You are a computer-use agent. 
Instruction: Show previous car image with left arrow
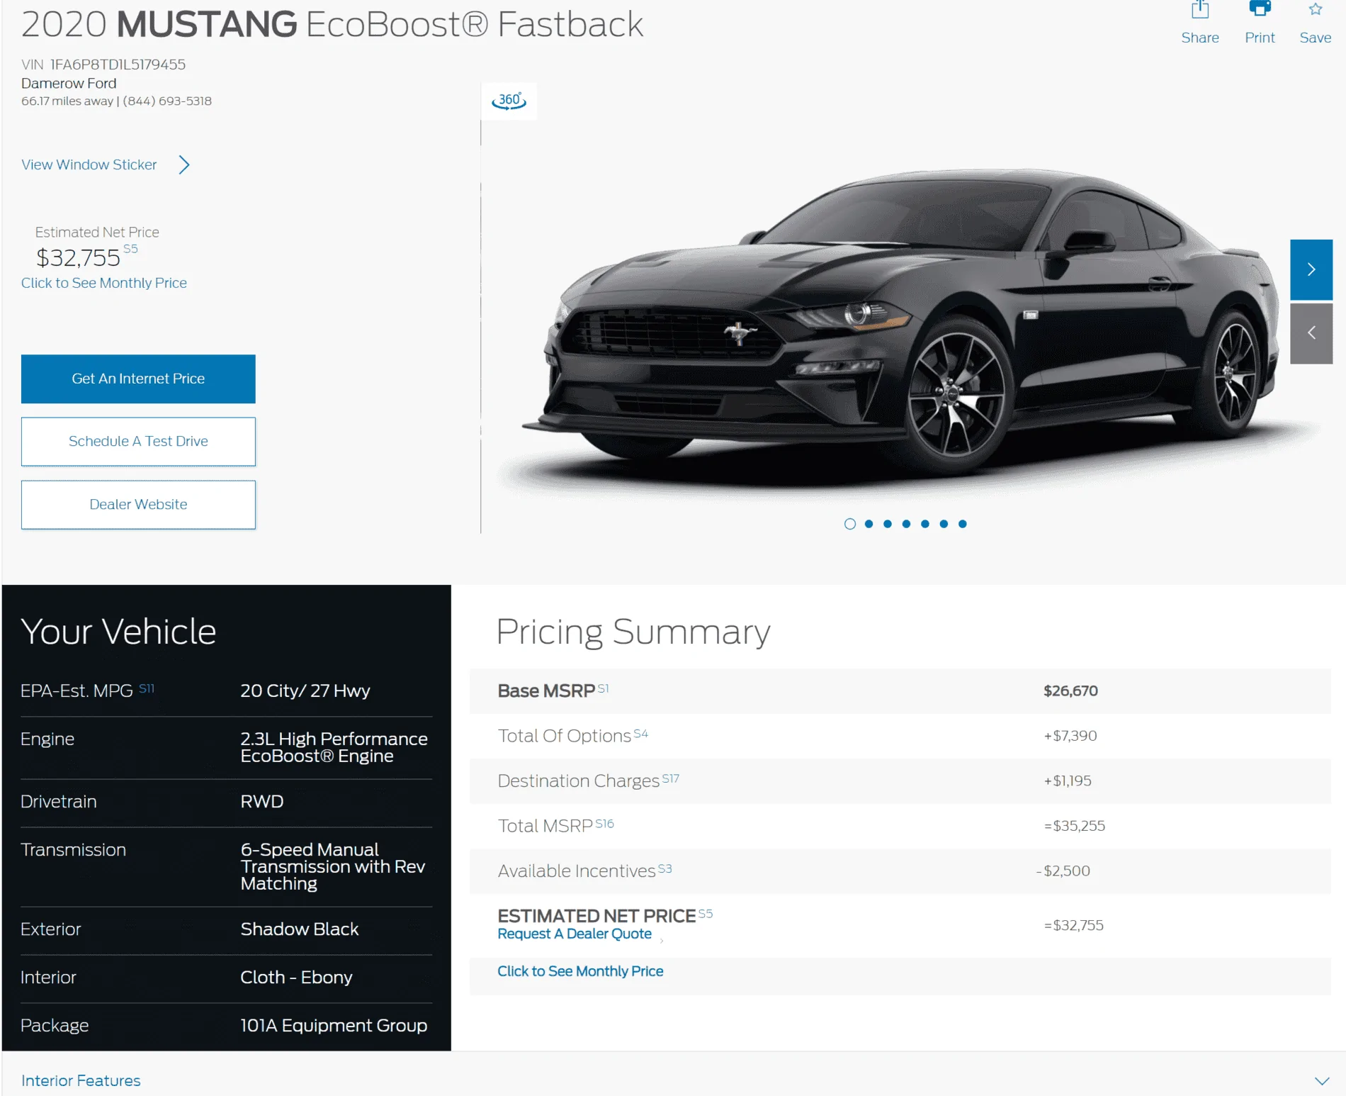click(x=1311, y=333)
